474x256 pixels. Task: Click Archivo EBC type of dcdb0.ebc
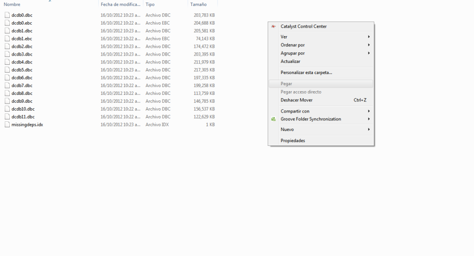[x=158, y=23]
